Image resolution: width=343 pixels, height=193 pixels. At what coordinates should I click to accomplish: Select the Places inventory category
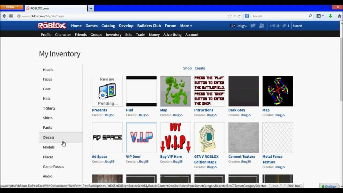[48, 157]
